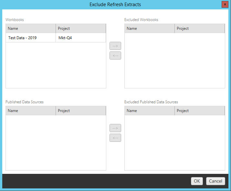The height and width of the screenshot is (191, 231).
Task: Click Name header in Published Data Sources table
Action: point(31,111)
